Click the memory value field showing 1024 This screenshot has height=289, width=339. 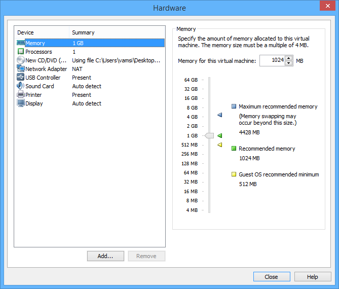pos(273,60)
